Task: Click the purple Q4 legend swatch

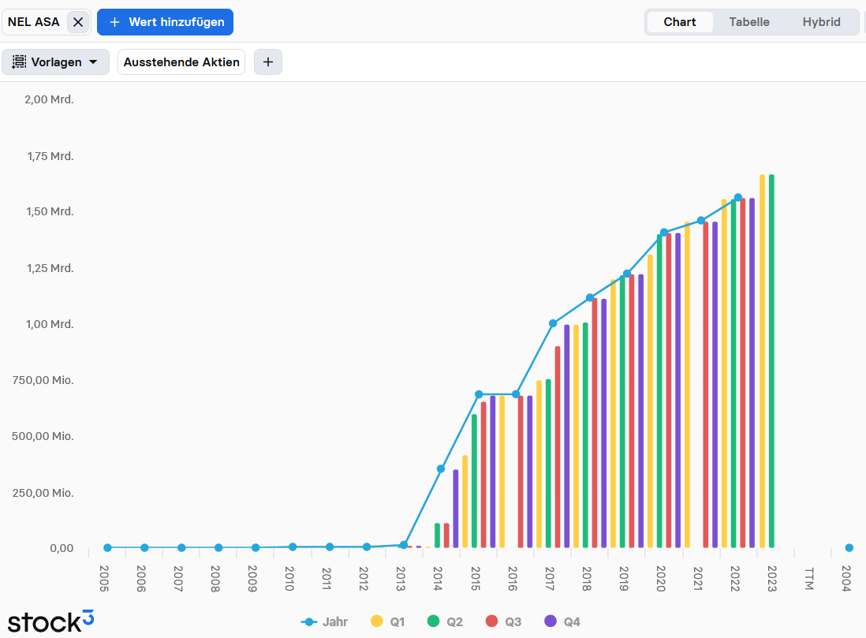Action: point(551,621)
